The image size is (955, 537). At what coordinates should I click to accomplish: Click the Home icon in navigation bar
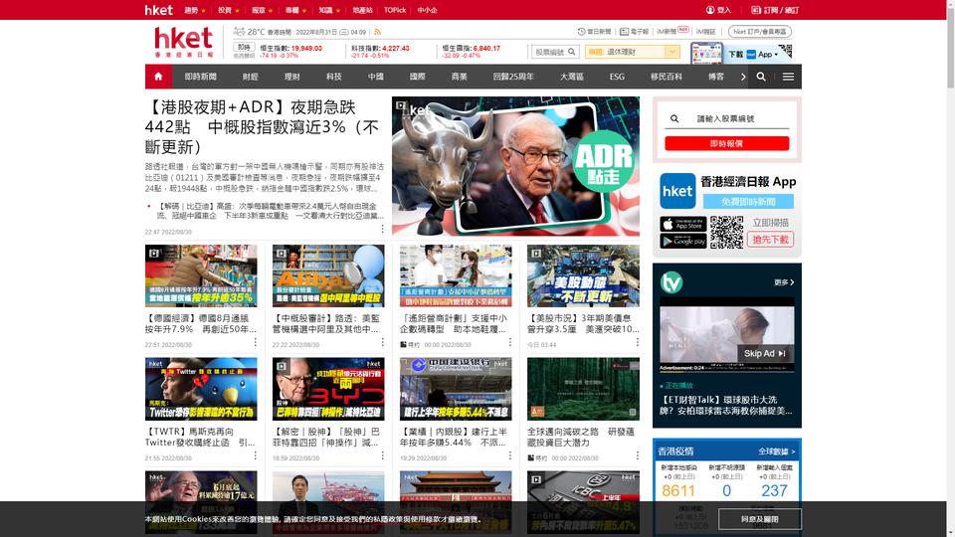pos(158,77)
